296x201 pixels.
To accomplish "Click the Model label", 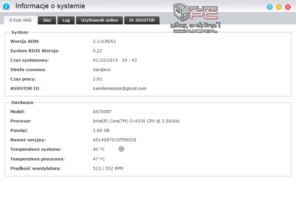I will point(18,112).
